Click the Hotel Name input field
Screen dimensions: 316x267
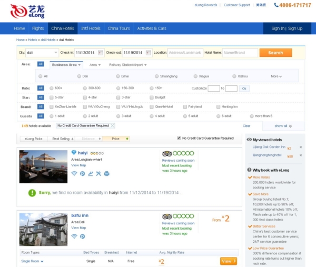point(240,53)
